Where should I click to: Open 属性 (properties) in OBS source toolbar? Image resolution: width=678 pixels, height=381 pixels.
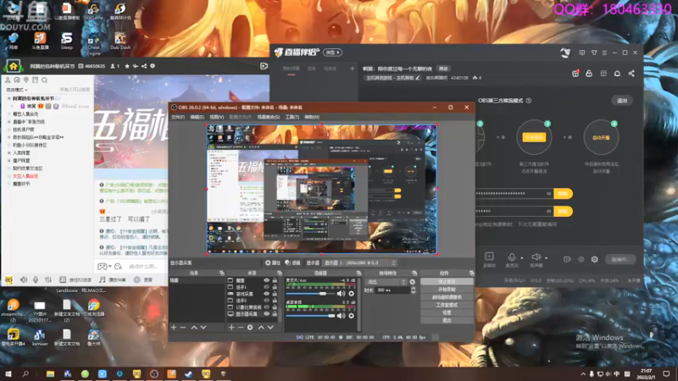[x=273, y=262]
